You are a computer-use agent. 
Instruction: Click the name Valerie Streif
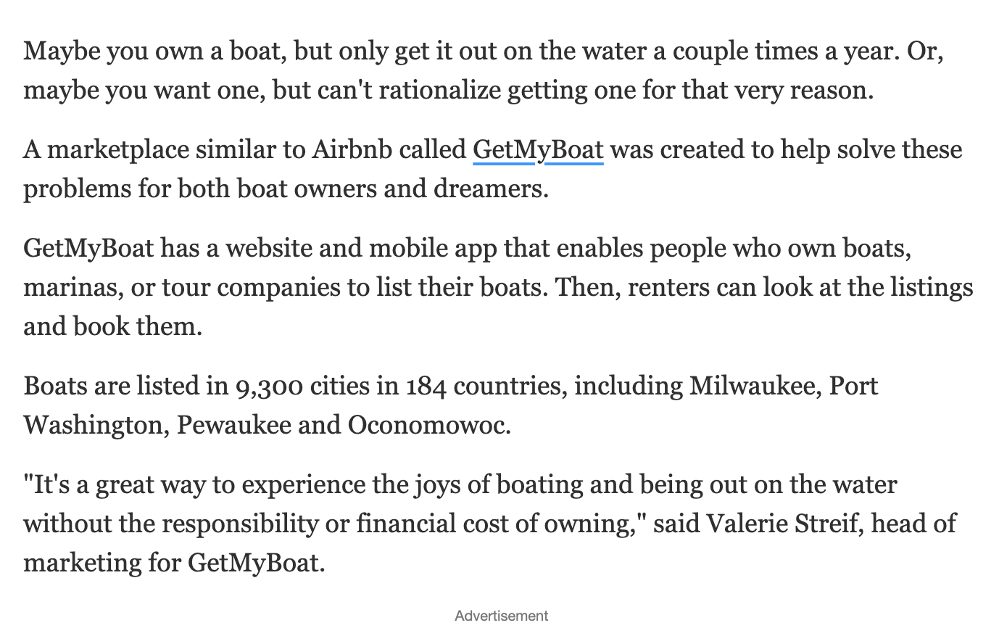(x=782, y=524)
